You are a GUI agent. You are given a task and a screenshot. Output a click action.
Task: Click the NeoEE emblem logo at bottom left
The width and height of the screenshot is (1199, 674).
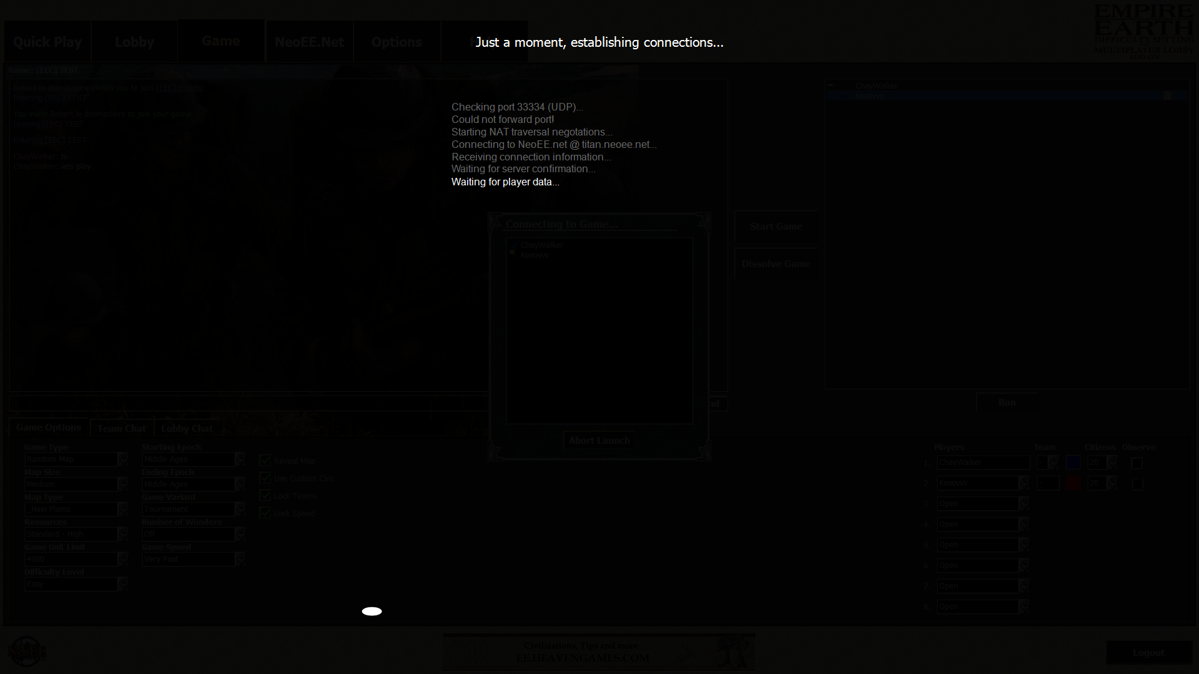(x=26, y=652)
